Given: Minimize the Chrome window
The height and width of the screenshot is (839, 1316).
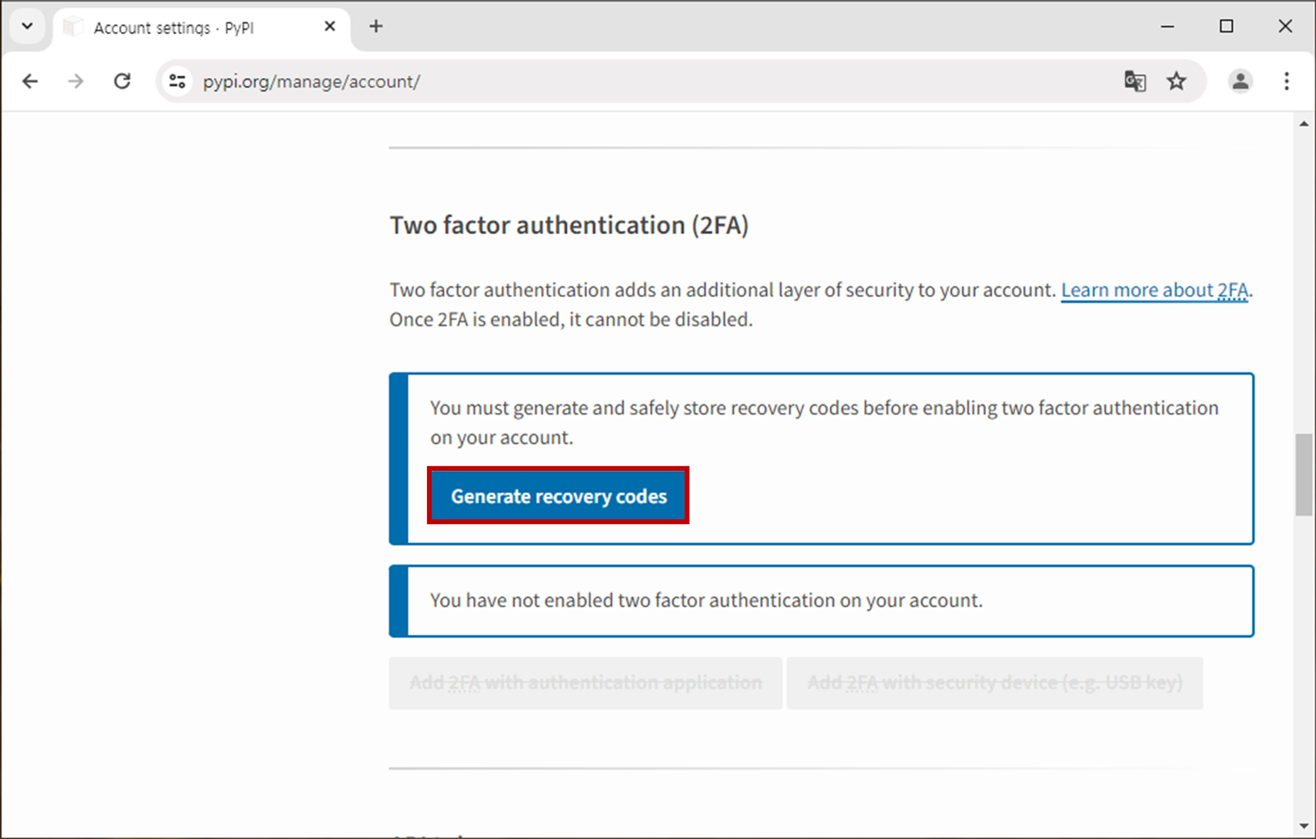Looking at the screenshot, I should click(1167, 26).
